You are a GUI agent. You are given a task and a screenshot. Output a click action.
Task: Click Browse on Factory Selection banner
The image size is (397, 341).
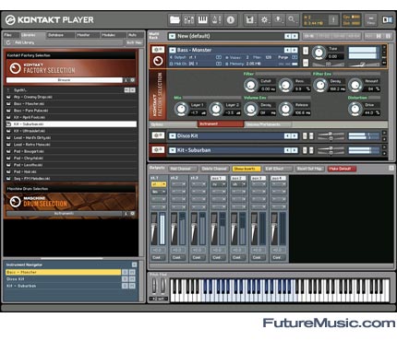click(x=64, y=80)
